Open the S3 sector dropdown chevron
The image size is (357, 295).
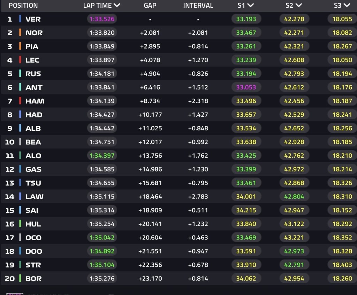point(347,5)
